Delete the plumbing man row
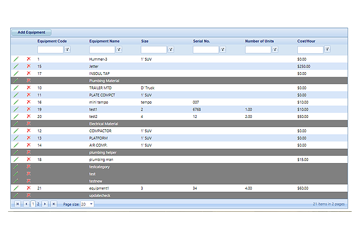The width and height of the screenshot is (358, 237). tap(29, 159)
